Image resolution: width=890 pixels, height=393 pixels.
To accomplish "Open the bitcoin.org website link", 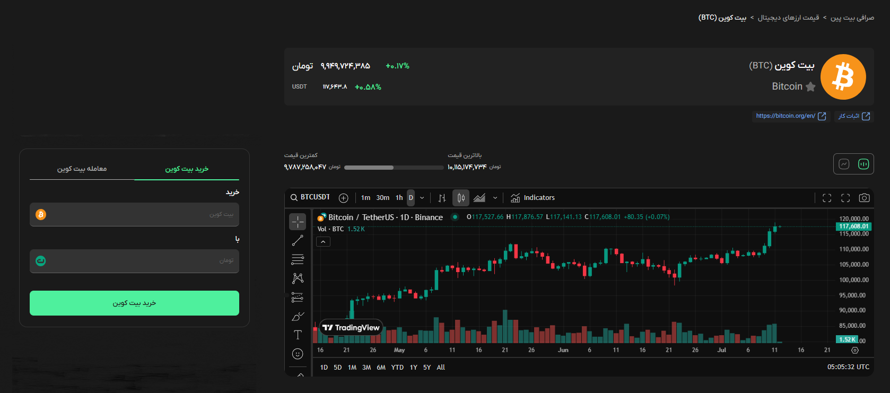I will point(790,116).
